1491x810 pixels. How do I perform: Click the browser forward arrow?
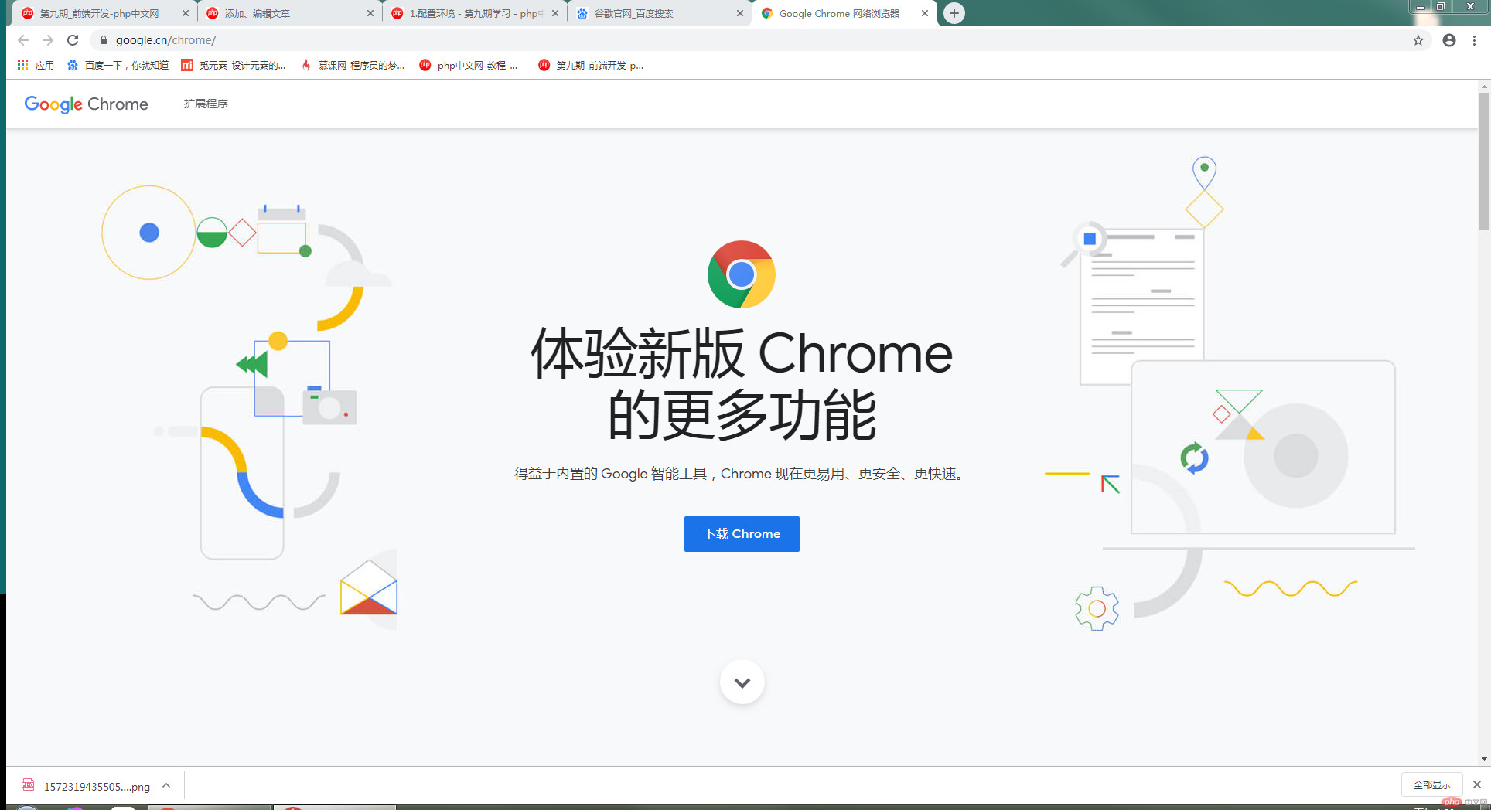tap(48, 40)
